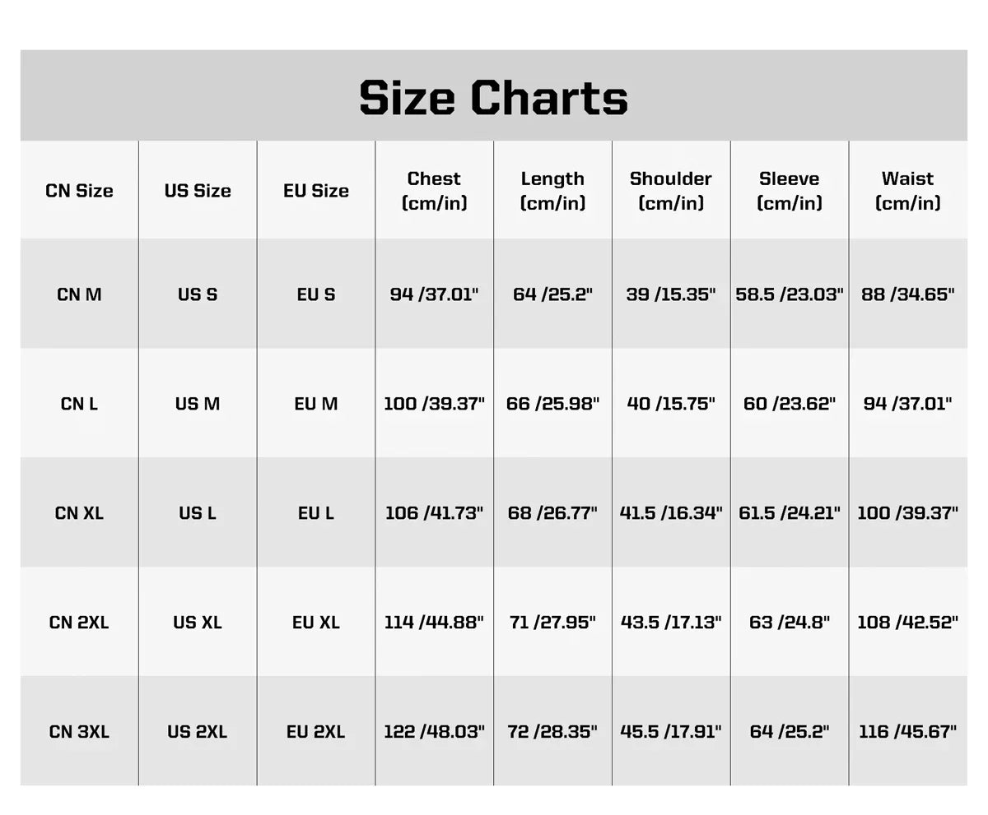
Task: Select the EU Size column header
Action: click(x=316, y=191)
